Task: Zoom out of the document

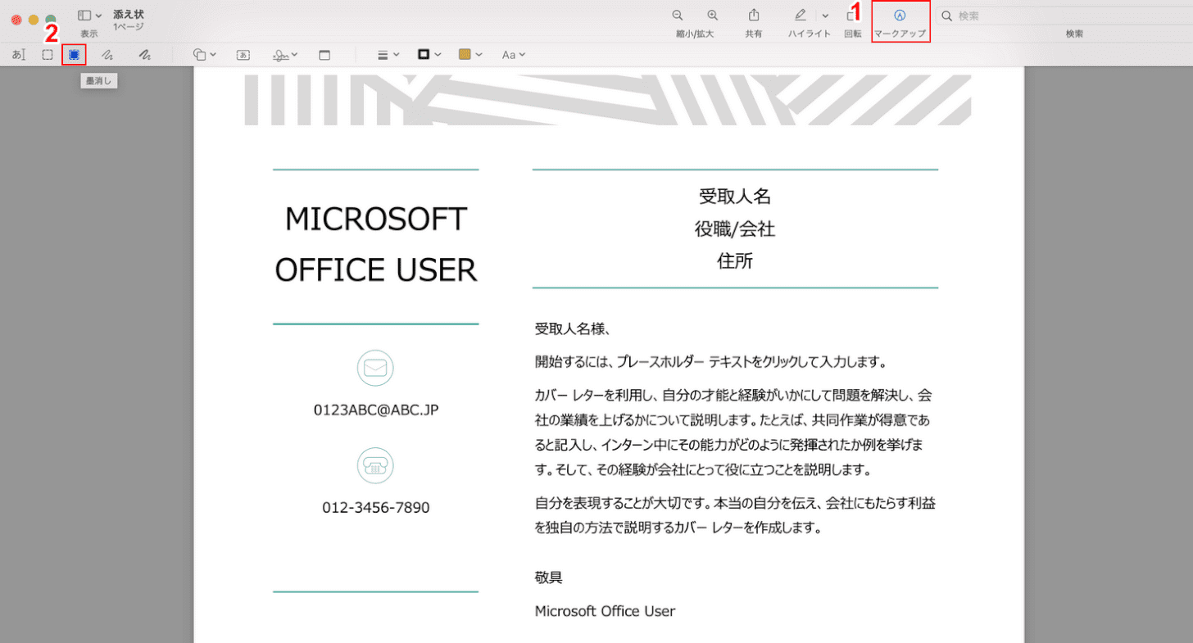Action: point(678,16)
